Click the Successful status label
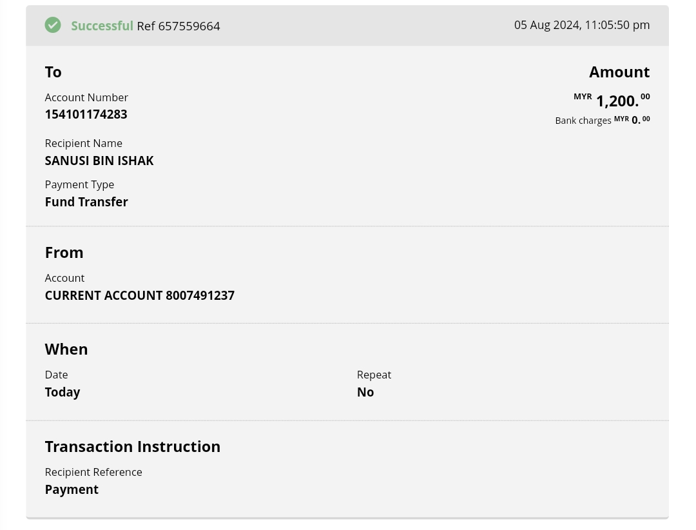Viewport: 696px width, 530px height. 102,26
